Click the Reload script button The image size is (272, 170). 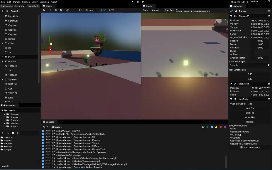250,122
